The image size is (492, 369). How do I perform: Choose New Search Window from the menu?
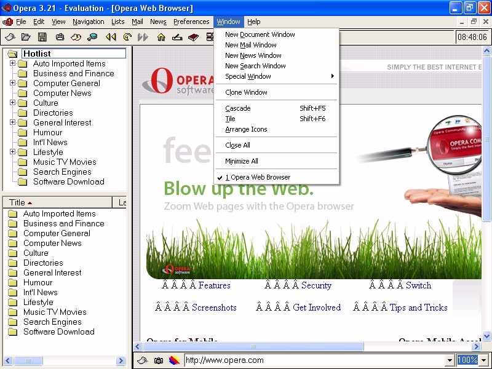pos(277,66)
